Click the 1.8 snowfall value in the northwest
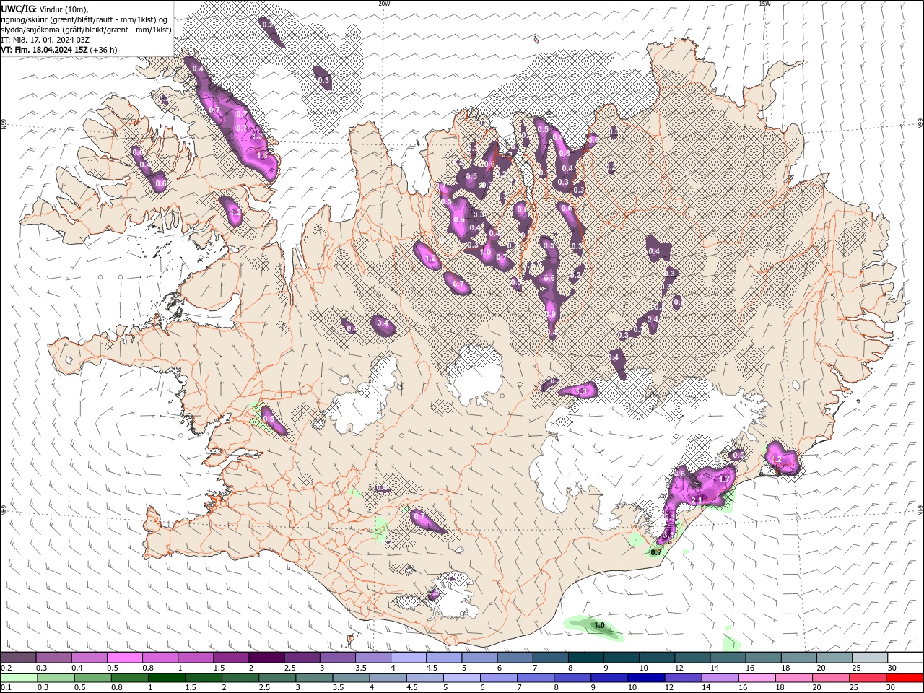The height and width of the screenshot is (693, 924). coord(262,155)
